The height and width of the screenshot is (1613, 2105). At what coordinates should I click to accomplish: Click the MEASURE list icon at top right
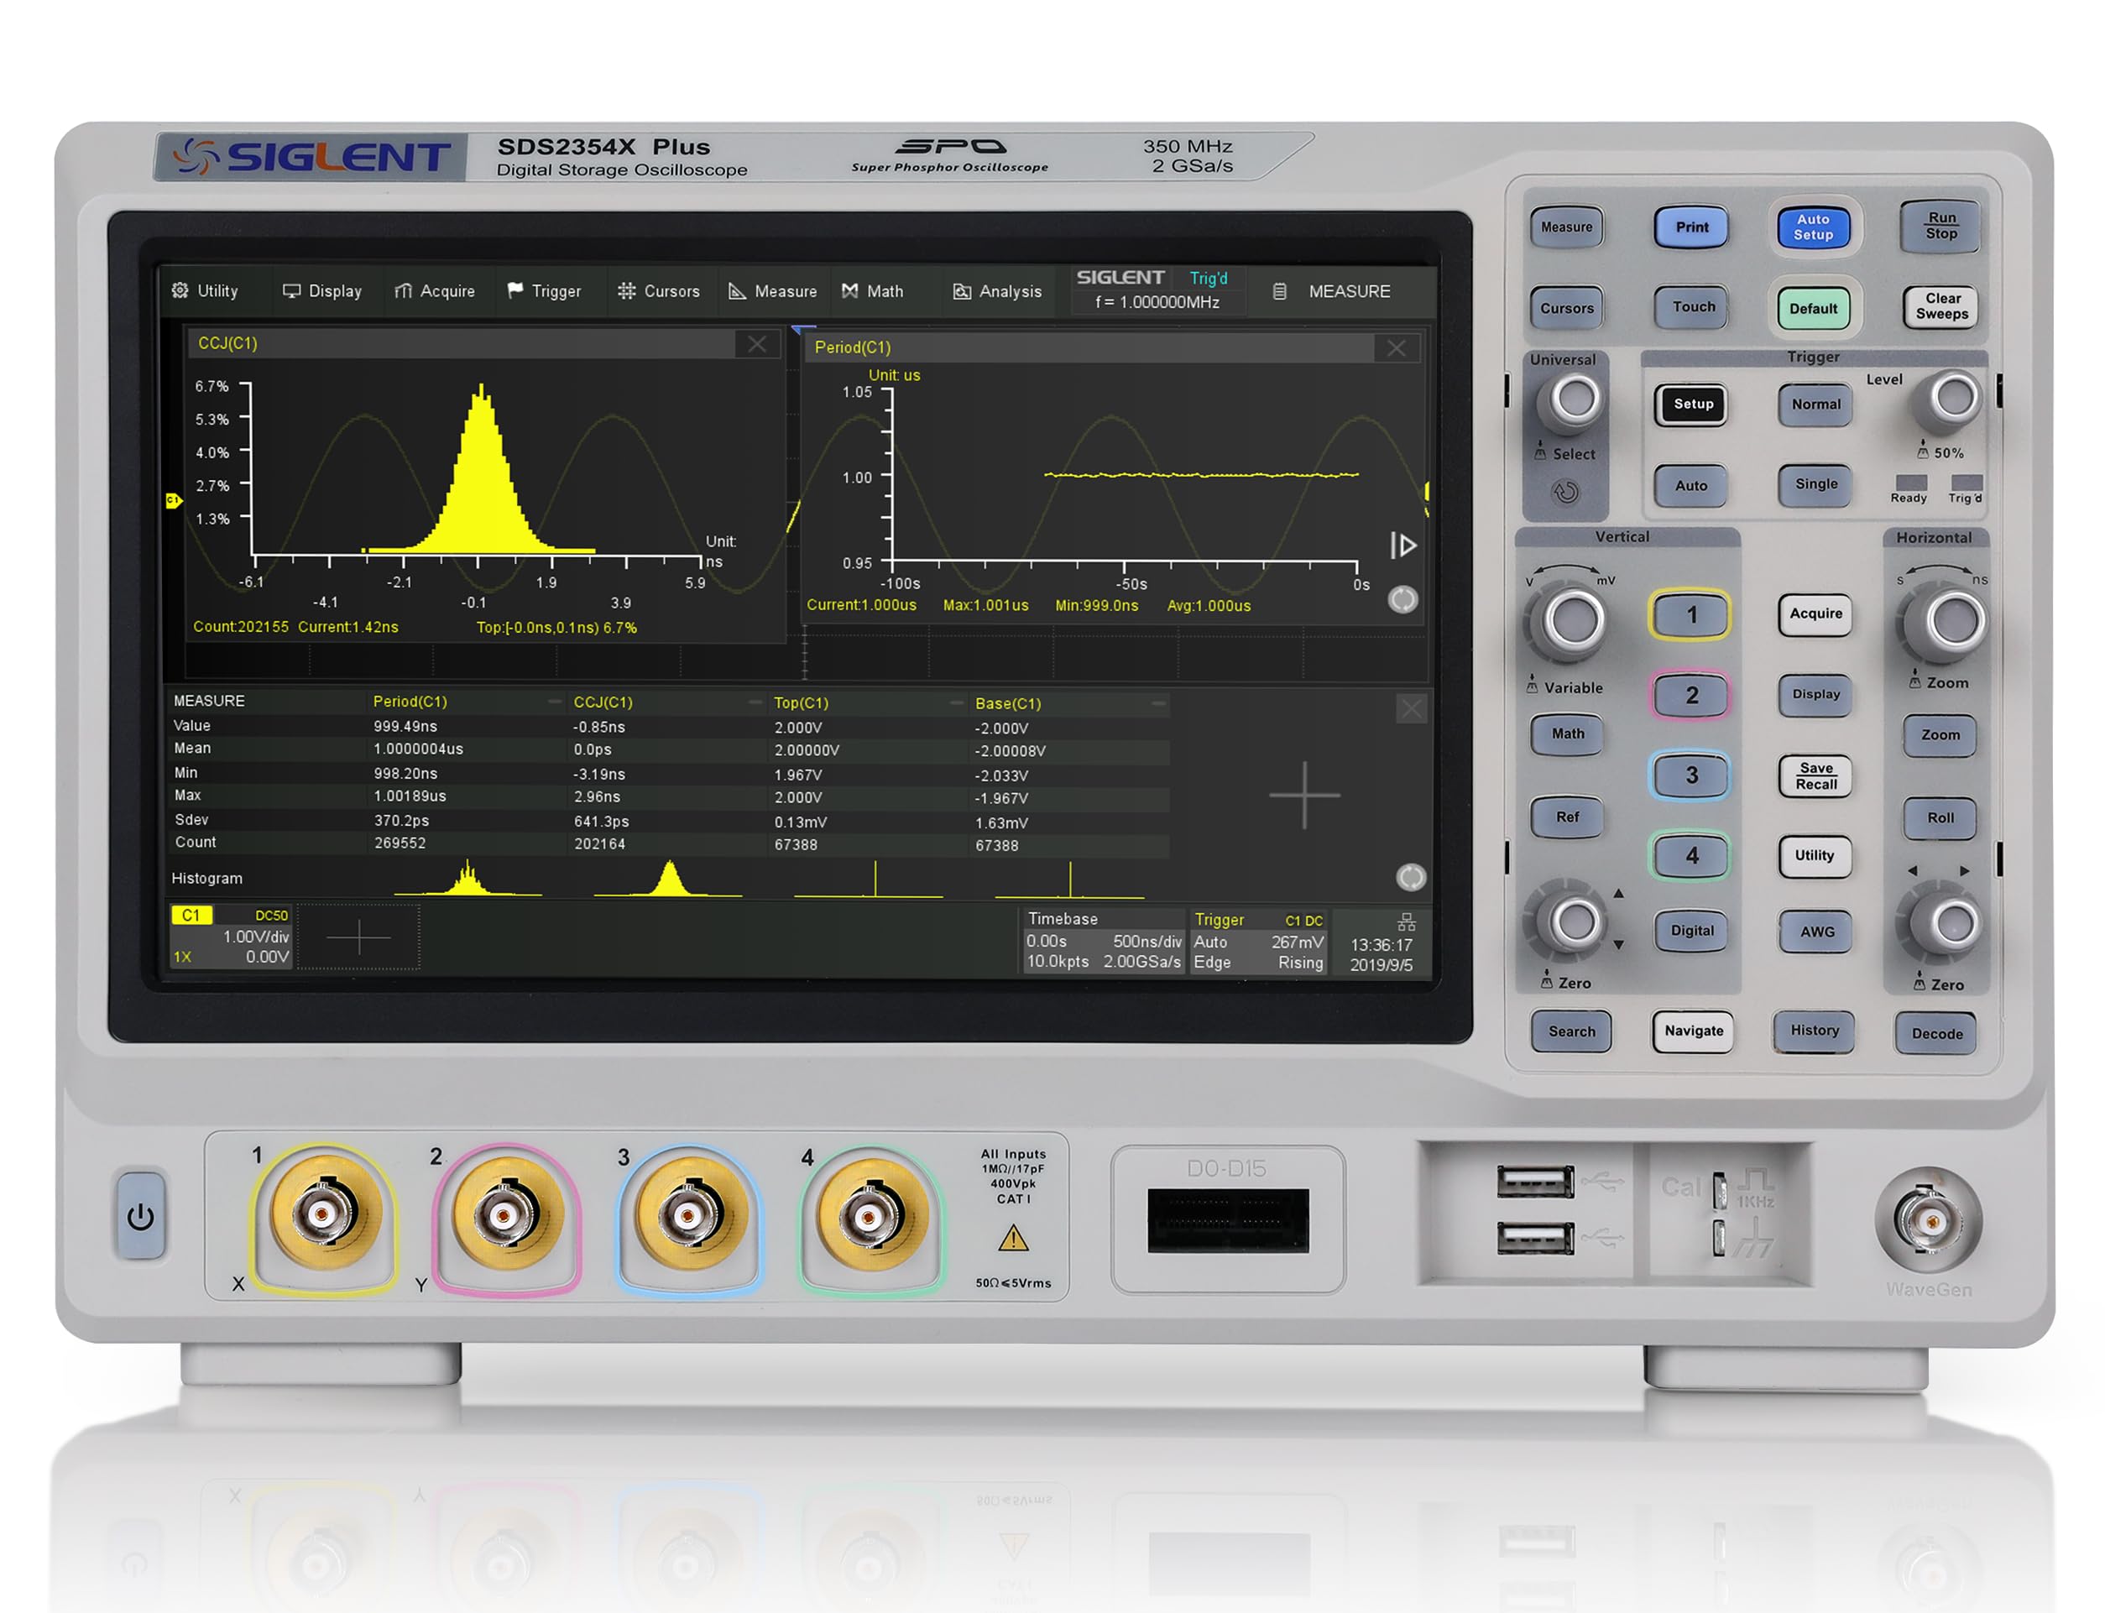click(x=1279, y=291)
